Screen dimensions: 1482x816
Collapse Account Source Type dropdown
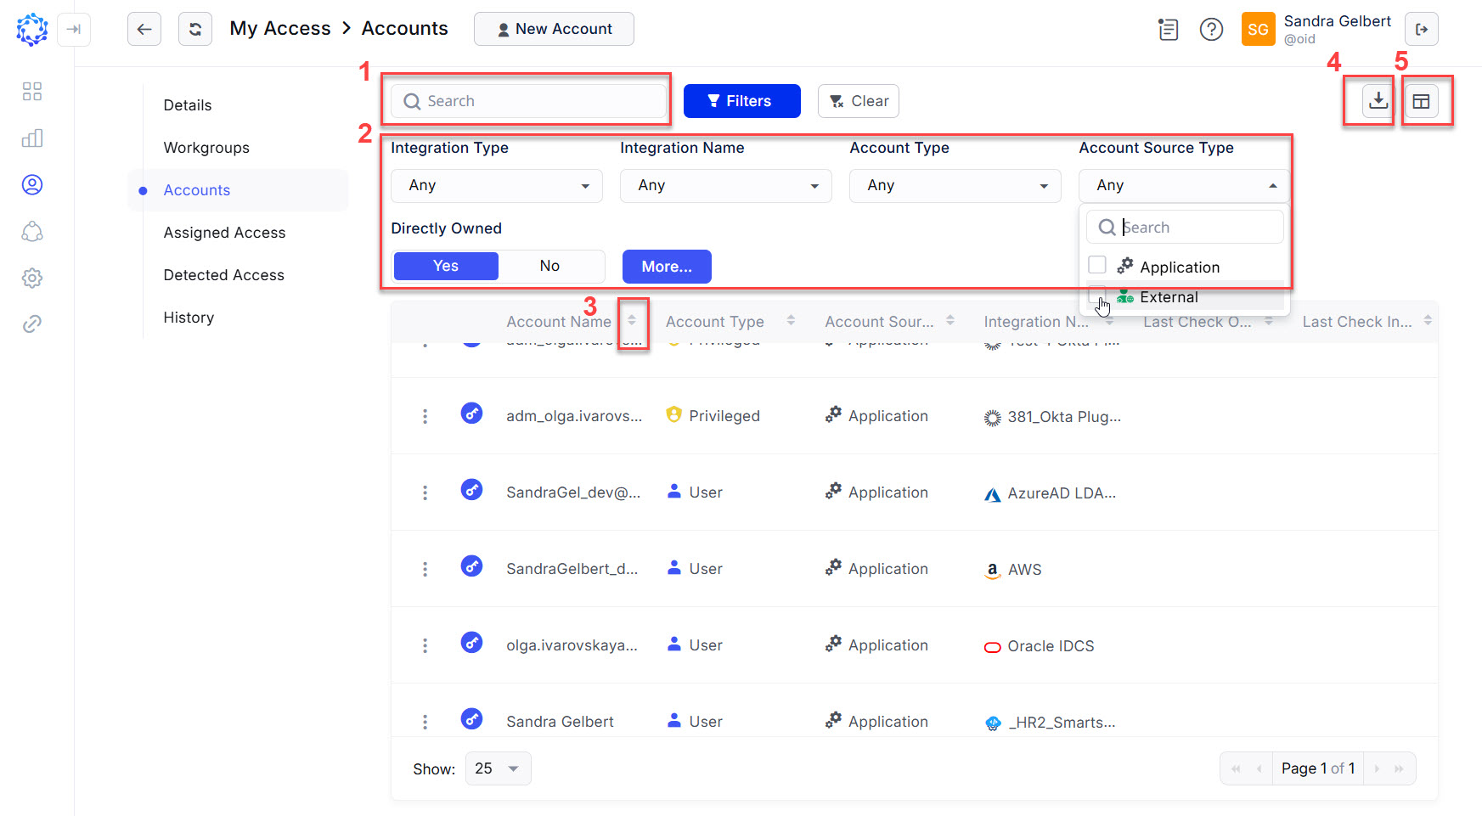point(1185,185)
